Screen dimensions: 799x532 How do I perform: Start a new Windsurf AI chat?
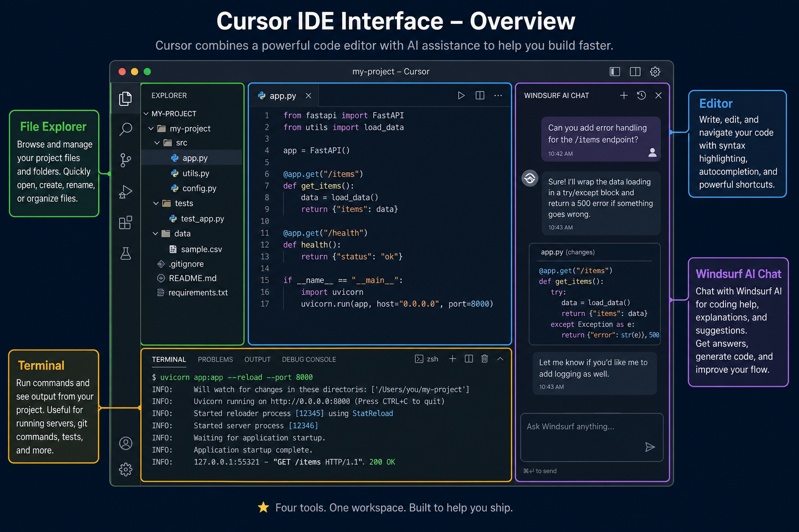click(x=624, y=95)
